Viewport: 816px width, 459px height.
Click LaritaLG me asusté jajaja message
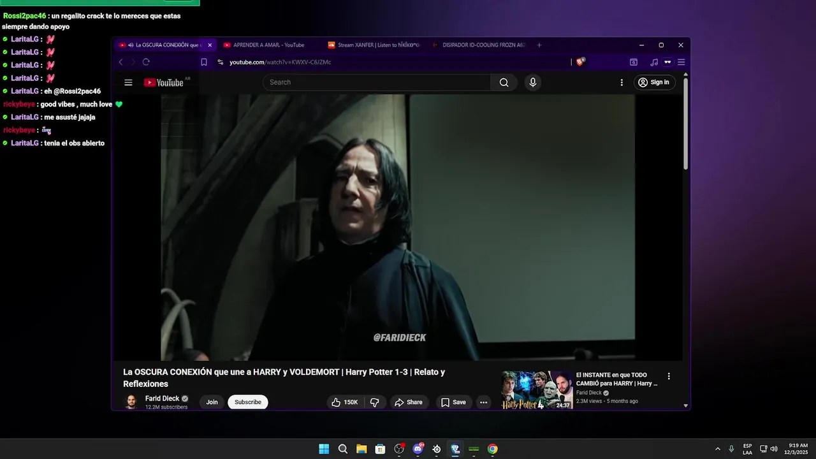(49, 117)
